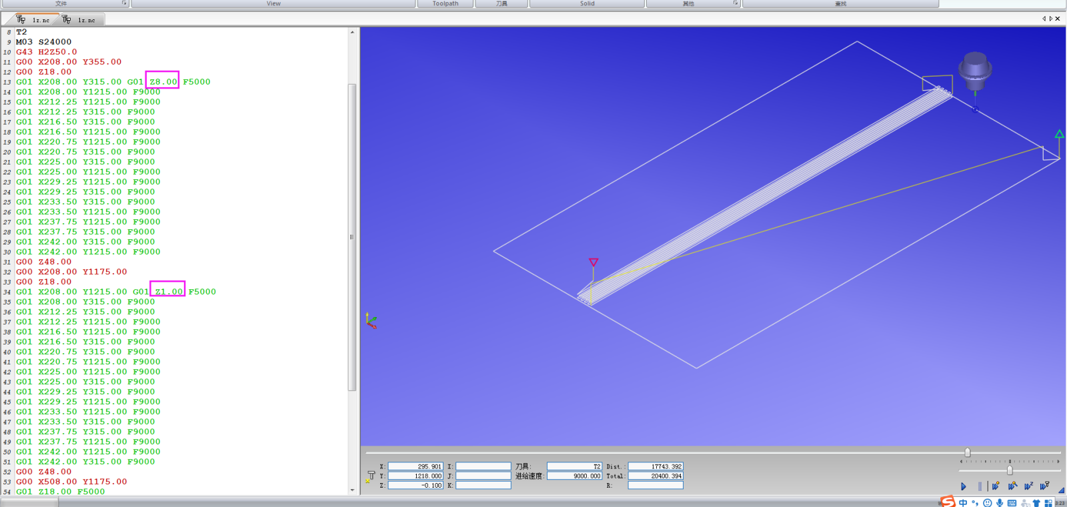The width and height of the screenshot is (1067, 507).
Task: Click the 进给速度 feed rate field
Action: 574,476
